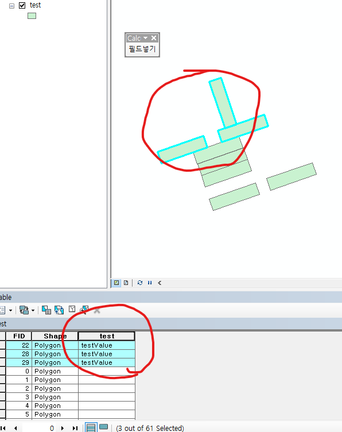Click the row selector for FID 0
This screenshot has height=432, width=342.
click(x=2, y=371)
